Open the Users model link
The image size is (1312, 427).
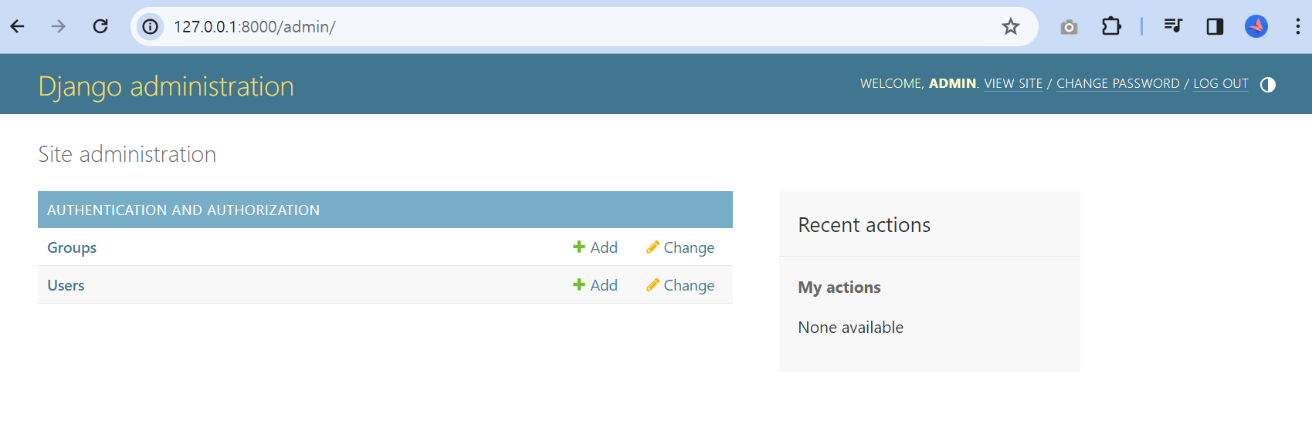click(66, 285)
